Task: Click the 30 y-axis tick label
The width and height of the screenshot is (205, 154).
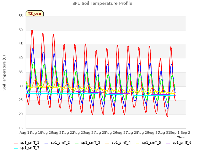Action: point(20,86)
